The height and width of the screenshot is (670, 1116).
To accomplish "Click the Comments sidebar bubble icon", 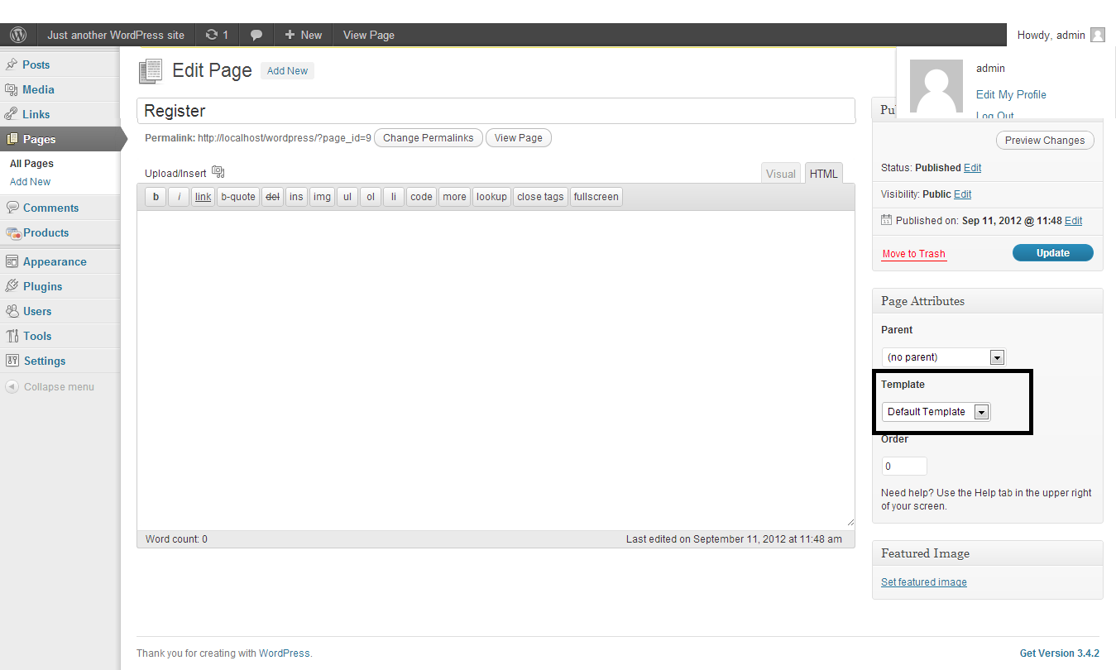I will (12, 208).
